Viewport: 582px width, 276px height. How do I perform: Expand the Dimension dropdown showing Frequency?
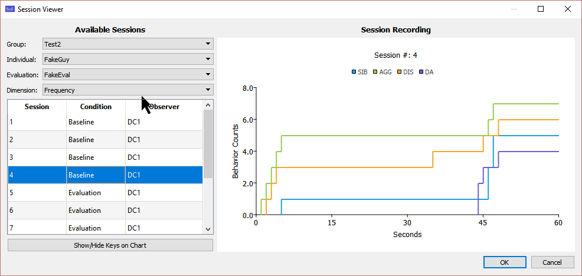pyautogui.click(x=127, y=90)
